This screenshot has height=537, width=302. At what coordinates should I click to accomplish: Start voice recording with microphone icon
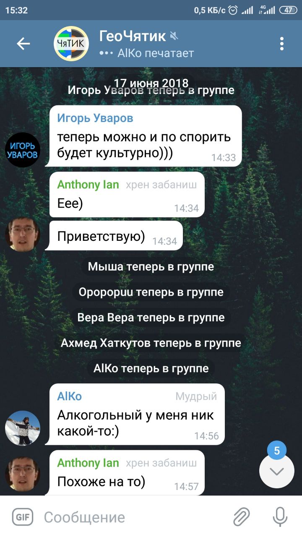tap(280, 517)
